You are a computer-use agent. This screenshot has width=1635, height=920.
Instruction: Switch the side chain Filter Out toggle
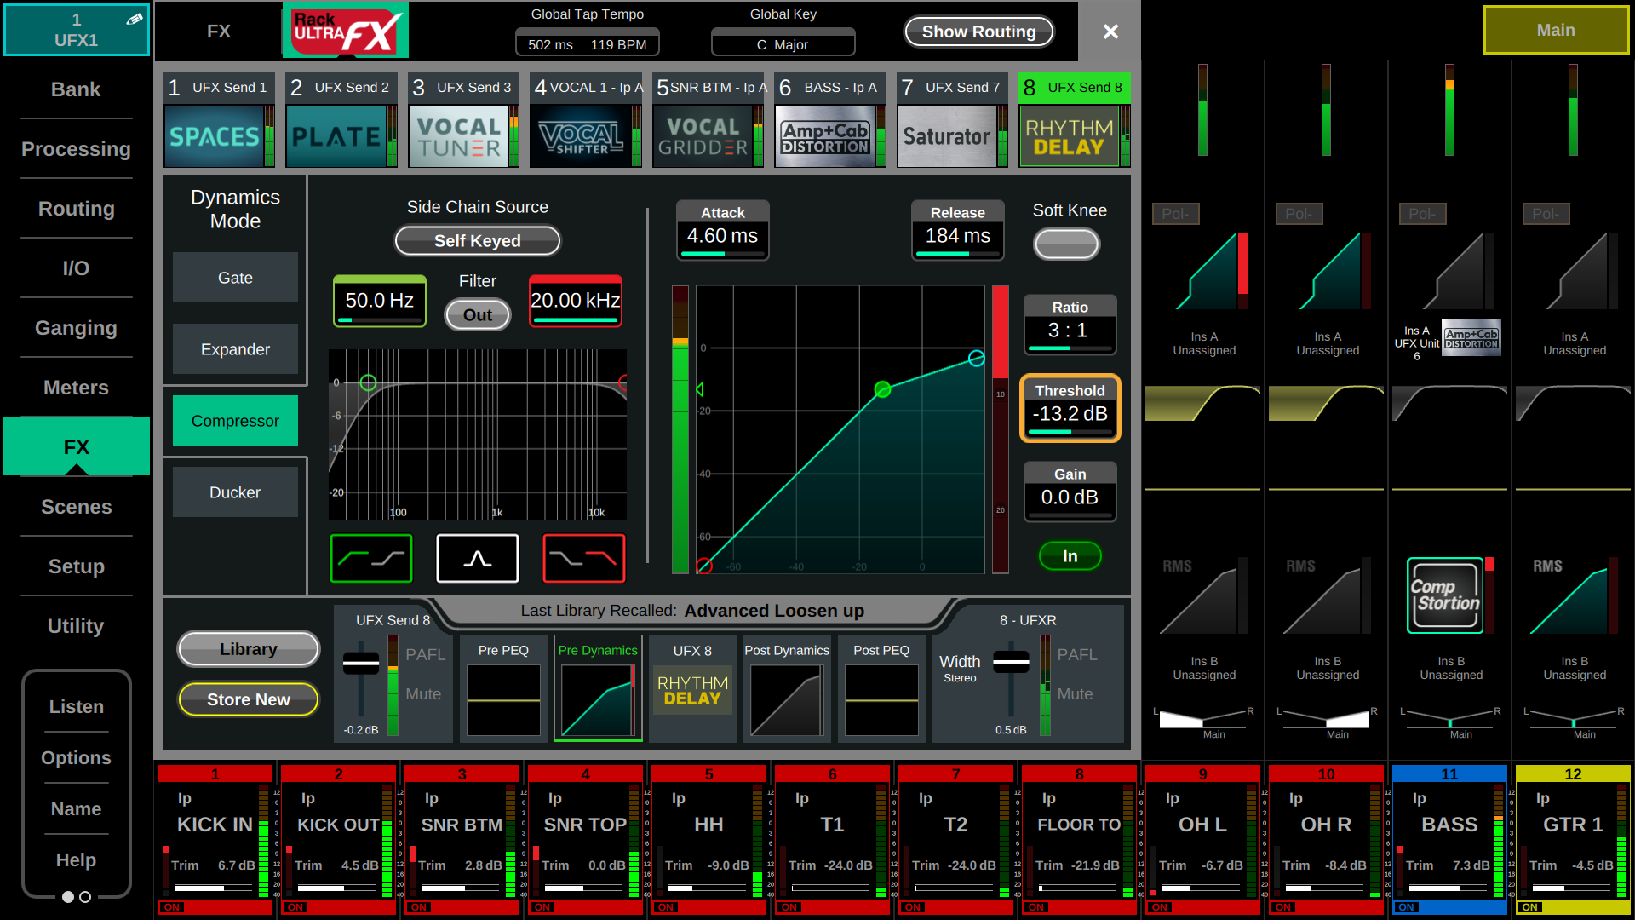click(x=478, y=315)
